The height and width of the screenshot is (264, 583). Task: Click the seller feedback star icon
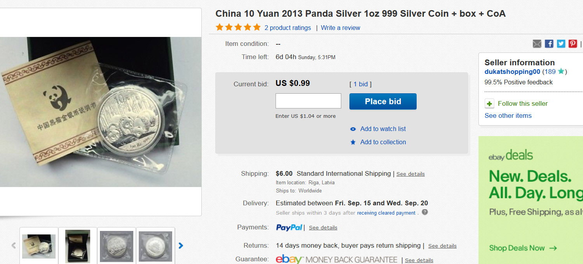pyautogui.click(x=561, y=72)
